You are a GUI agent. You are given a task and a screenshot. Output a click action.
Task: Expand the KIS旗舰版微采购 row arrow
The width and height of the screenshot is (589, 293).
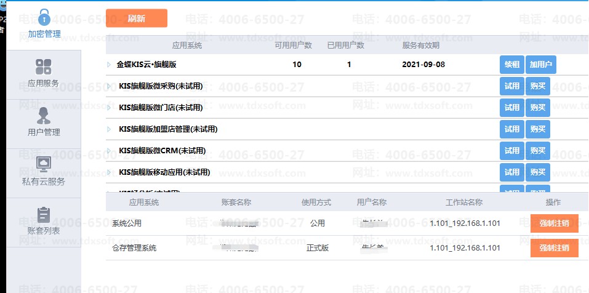coord(109,86)
